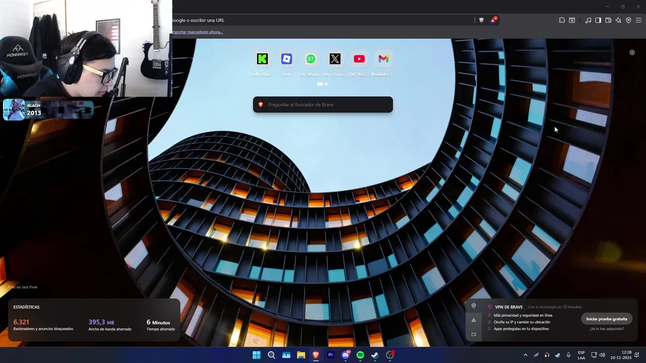Click the Brave Shields lion icon in address bar
Viewport: 646px width, 363px height.
coord(481,20)
